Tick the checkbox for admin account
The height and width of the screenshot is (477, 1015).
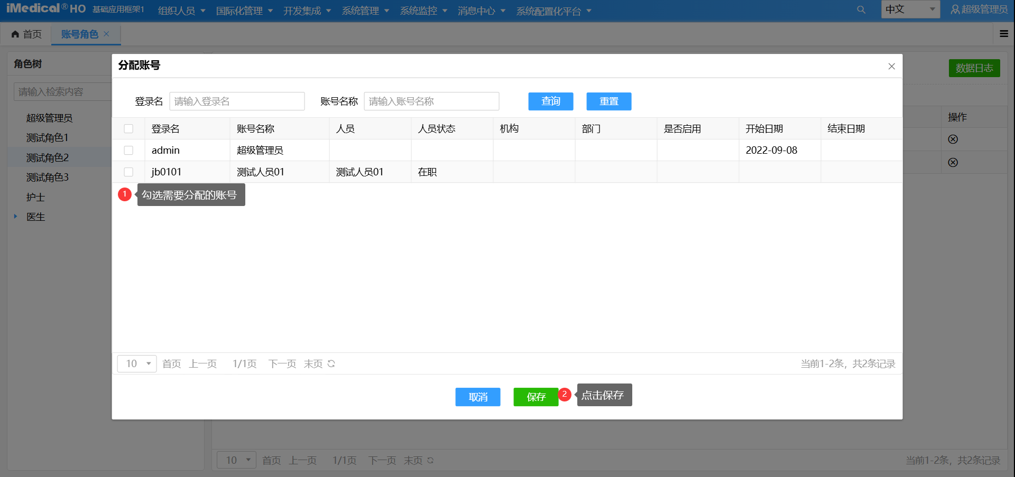point(128,151)
